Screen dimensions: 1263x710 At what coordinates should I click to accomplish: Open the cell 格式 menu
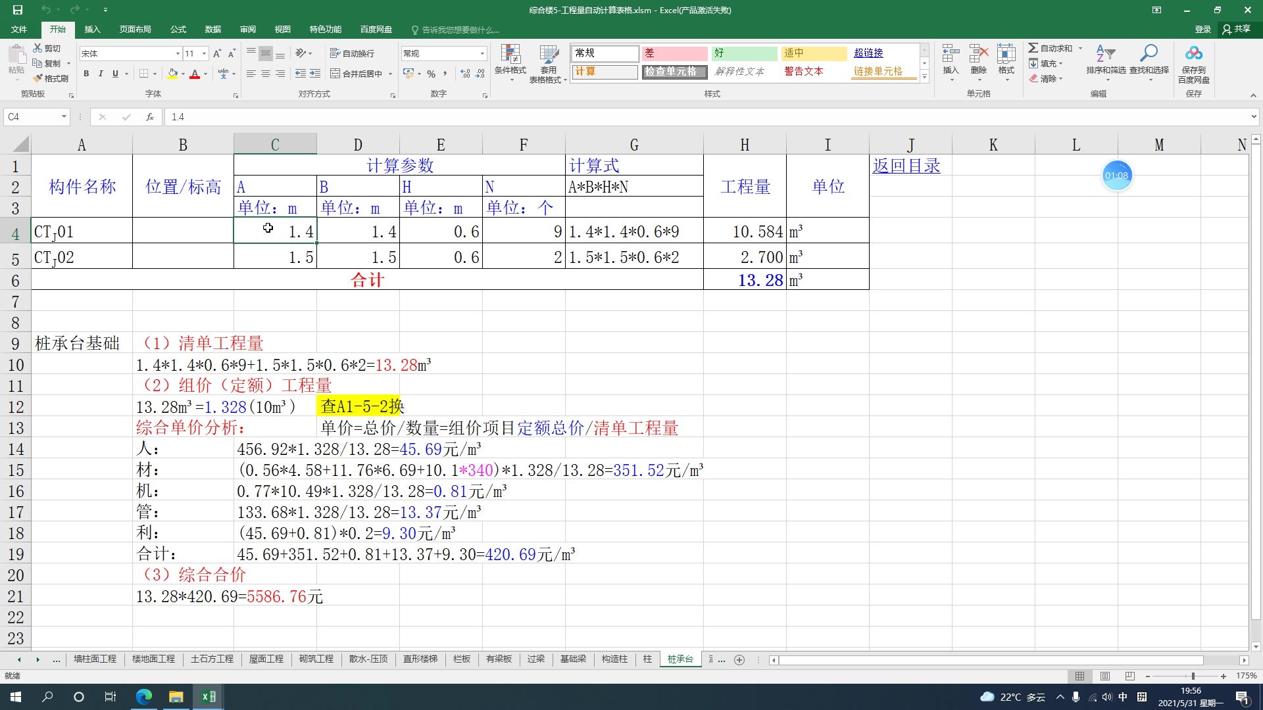pos(1006,62)
